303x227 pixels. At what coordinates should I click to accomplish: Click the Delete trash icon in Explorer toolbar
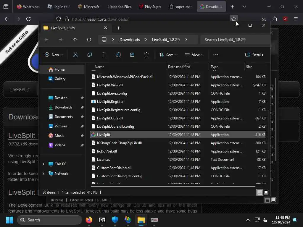click(146, 55)
